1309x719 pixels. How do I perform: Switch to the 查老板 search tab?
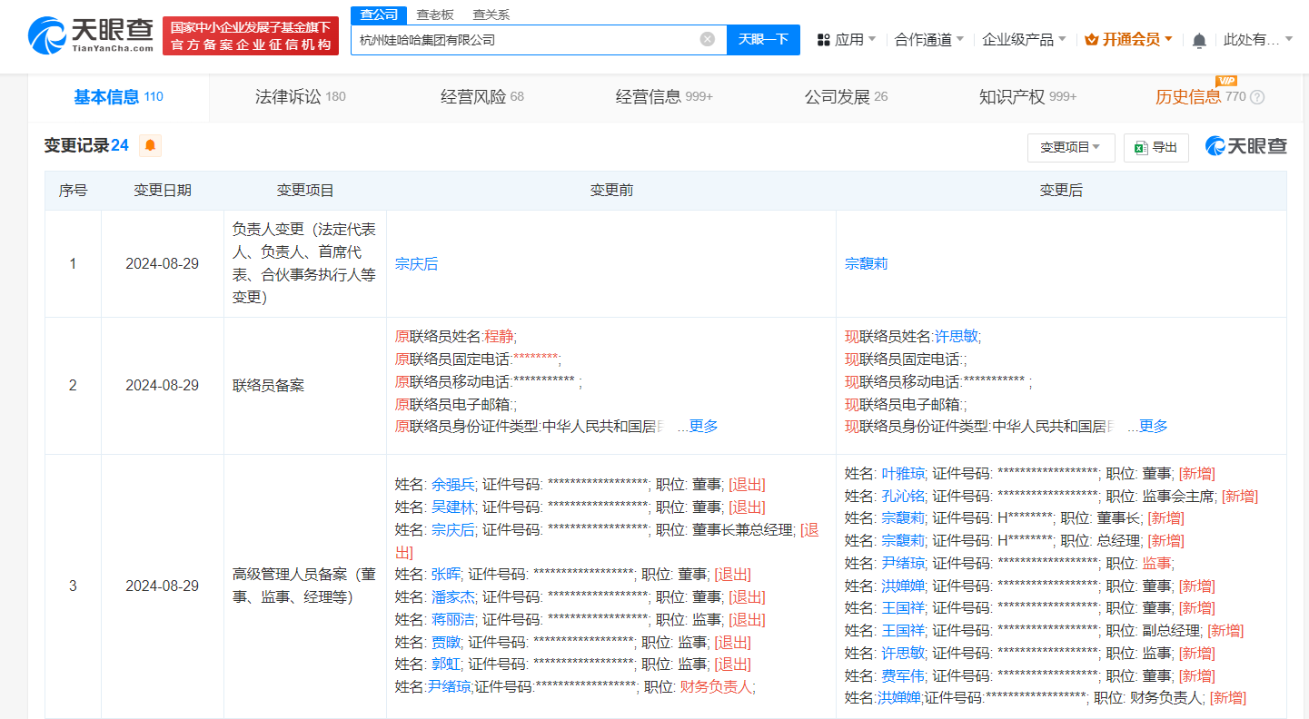click(433, 14)
